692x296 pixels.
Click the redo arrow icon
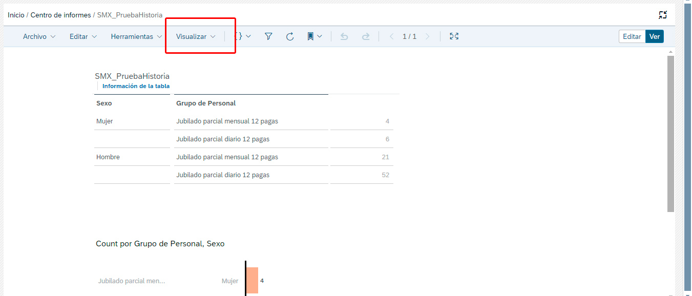[x=366, y=36]
